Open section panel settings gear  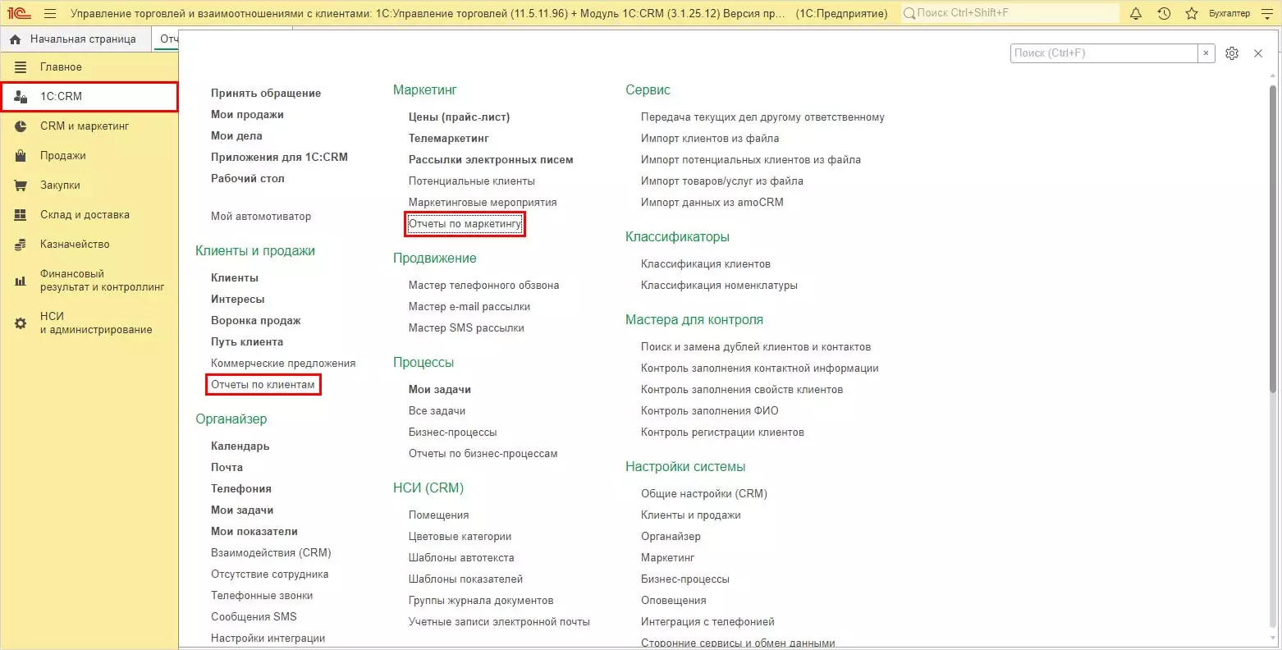point(1232,53)
